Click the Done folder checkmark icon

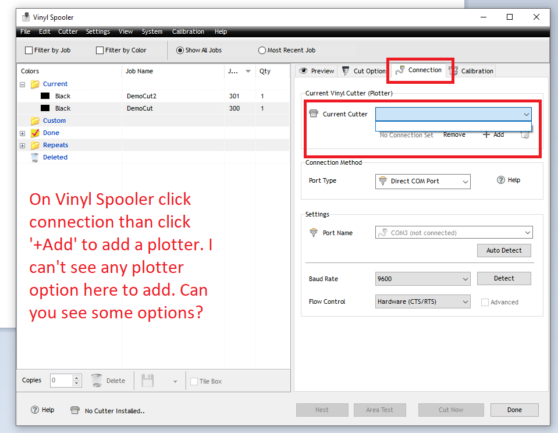point(35,133)
